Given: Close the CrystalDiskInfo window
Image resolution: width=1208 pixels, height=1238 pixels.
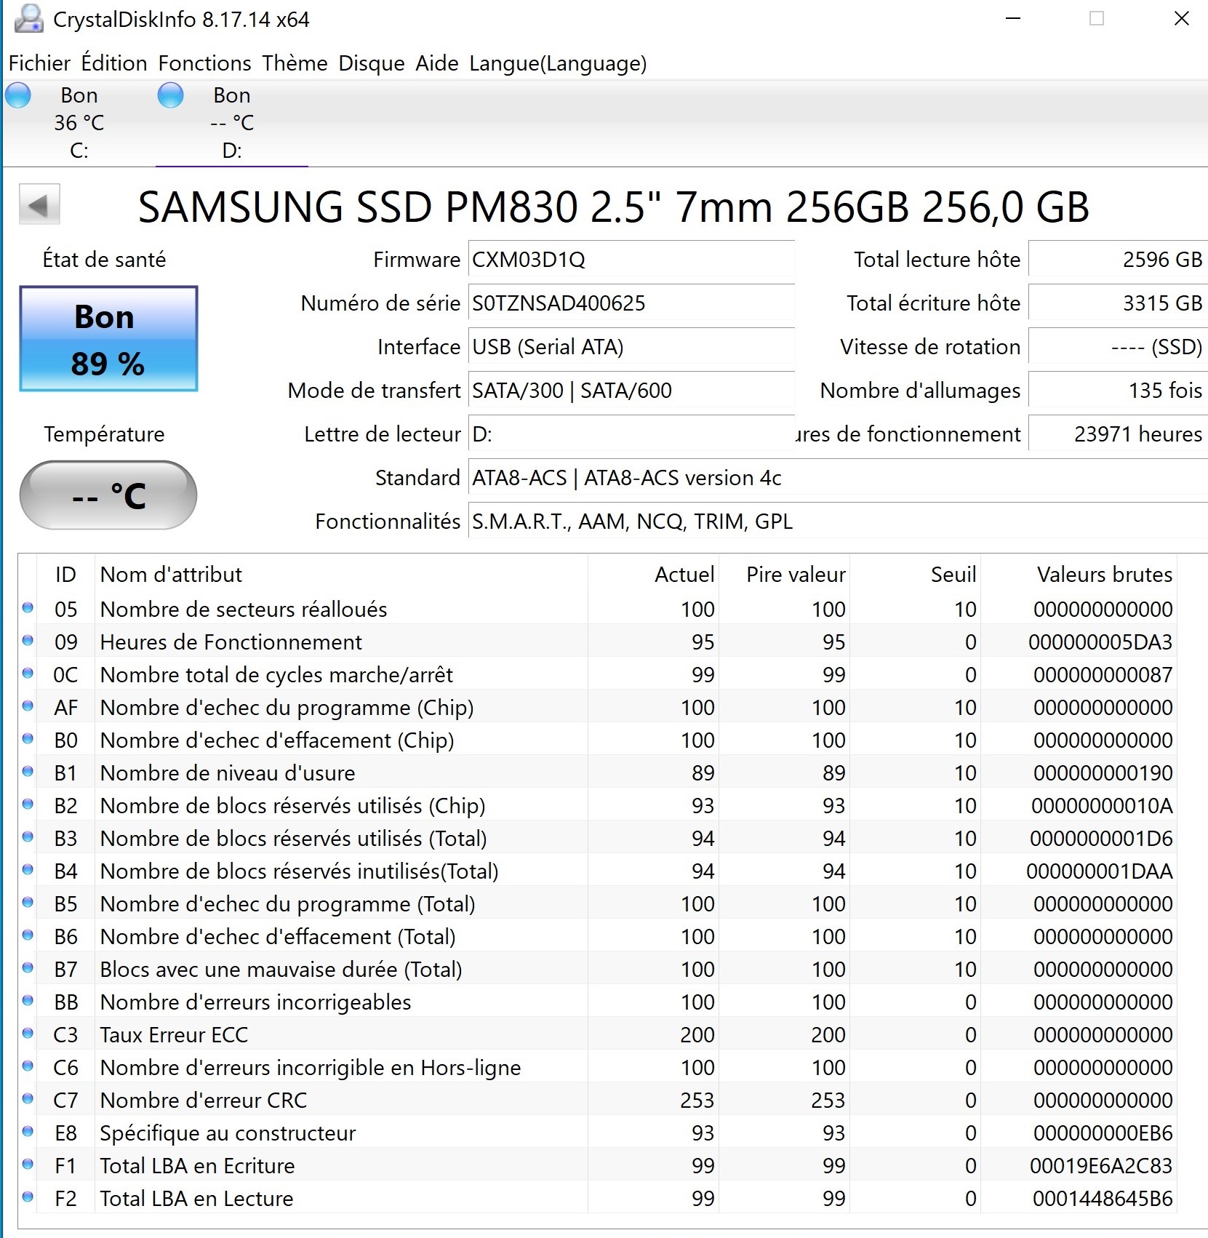Looking at the screenshot, I should [x=1182, y=19].
